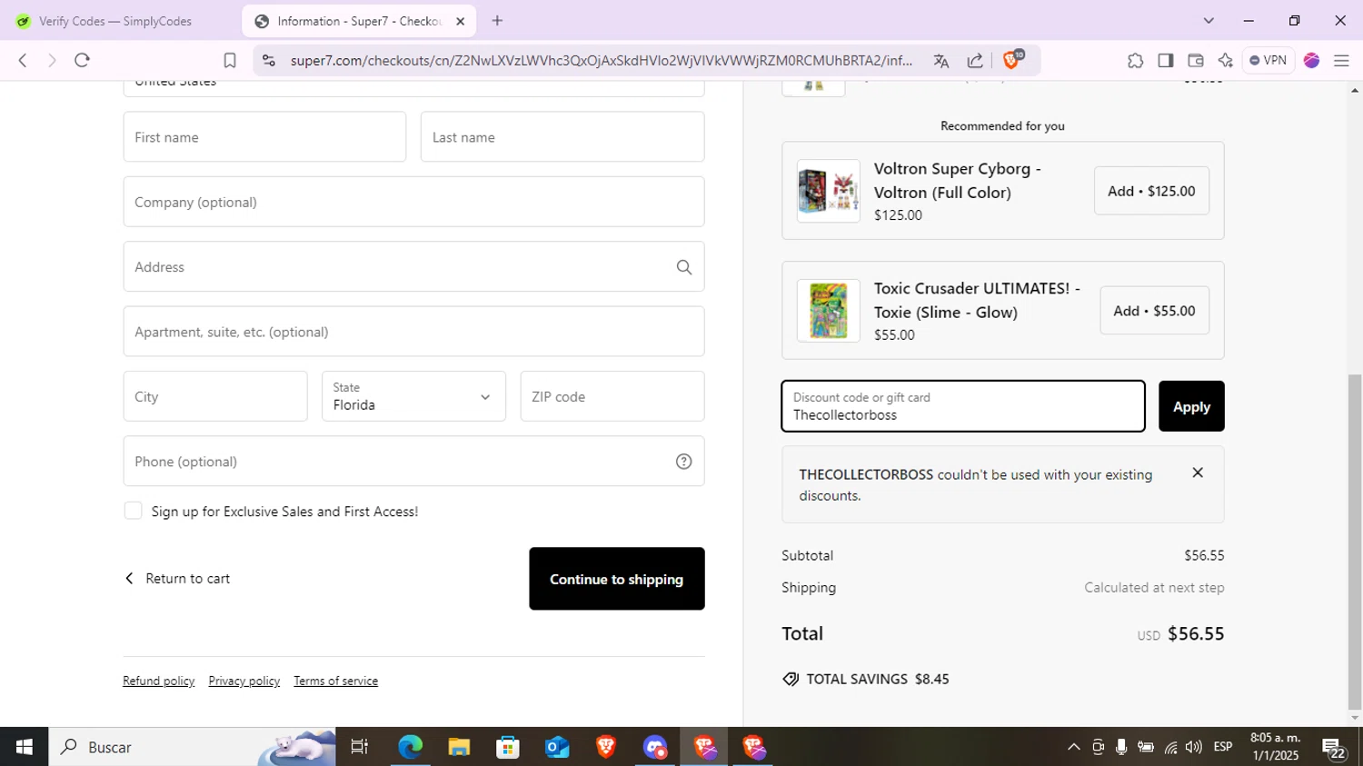Open the Privacy policy link
1363x766 pixels.
tap(244, 681)
